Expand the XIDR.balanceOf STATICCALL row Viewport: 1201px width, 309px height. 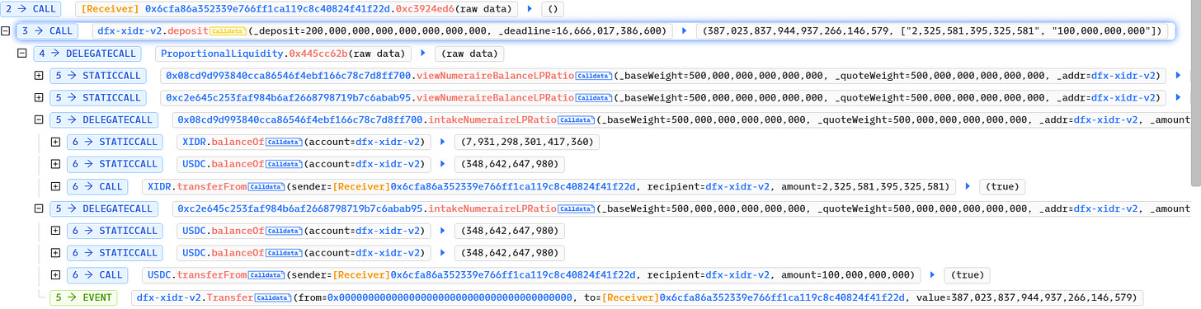pos(55,142)
